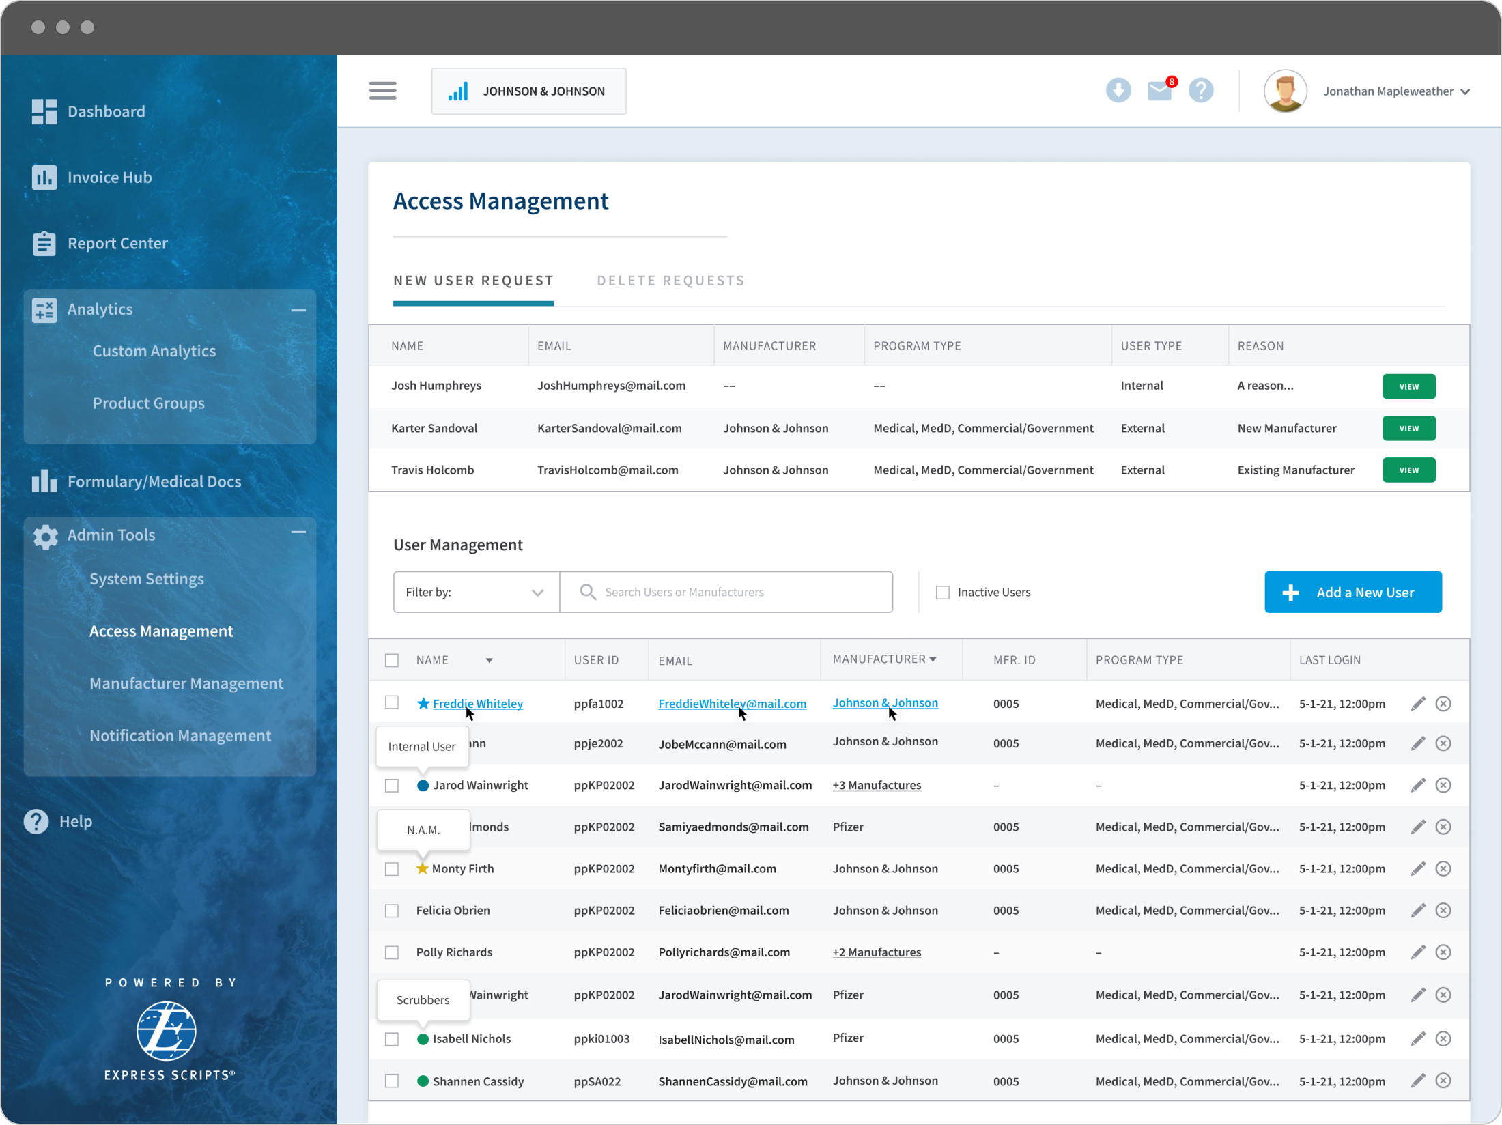
Task: Collapse the Analytics section minus sign
Action: coord(298,310)
